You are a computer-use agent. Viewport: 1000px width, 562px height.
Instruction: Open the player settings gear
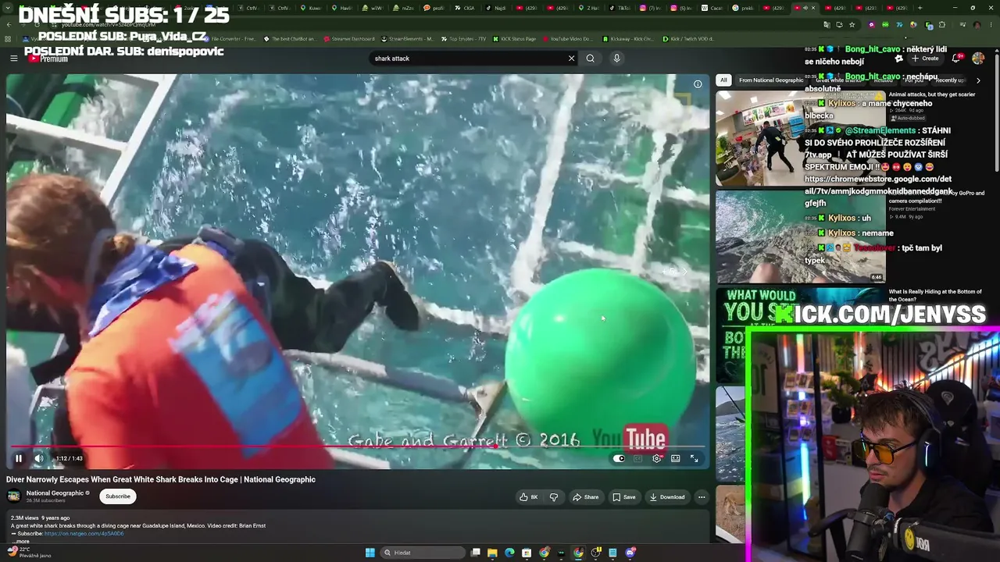pyautogui.click(x=656, y=458)
